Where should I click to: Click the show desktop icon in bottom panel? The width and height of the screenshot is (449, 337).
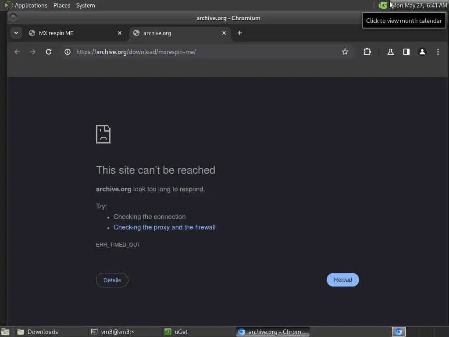[5, 332]
